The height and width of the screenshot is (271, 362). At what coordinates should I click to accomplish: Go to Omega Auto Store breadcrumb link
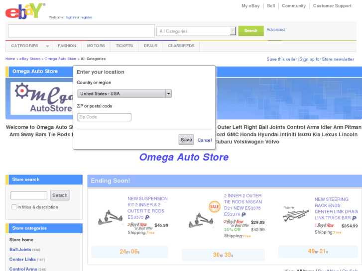coord(60,59)
